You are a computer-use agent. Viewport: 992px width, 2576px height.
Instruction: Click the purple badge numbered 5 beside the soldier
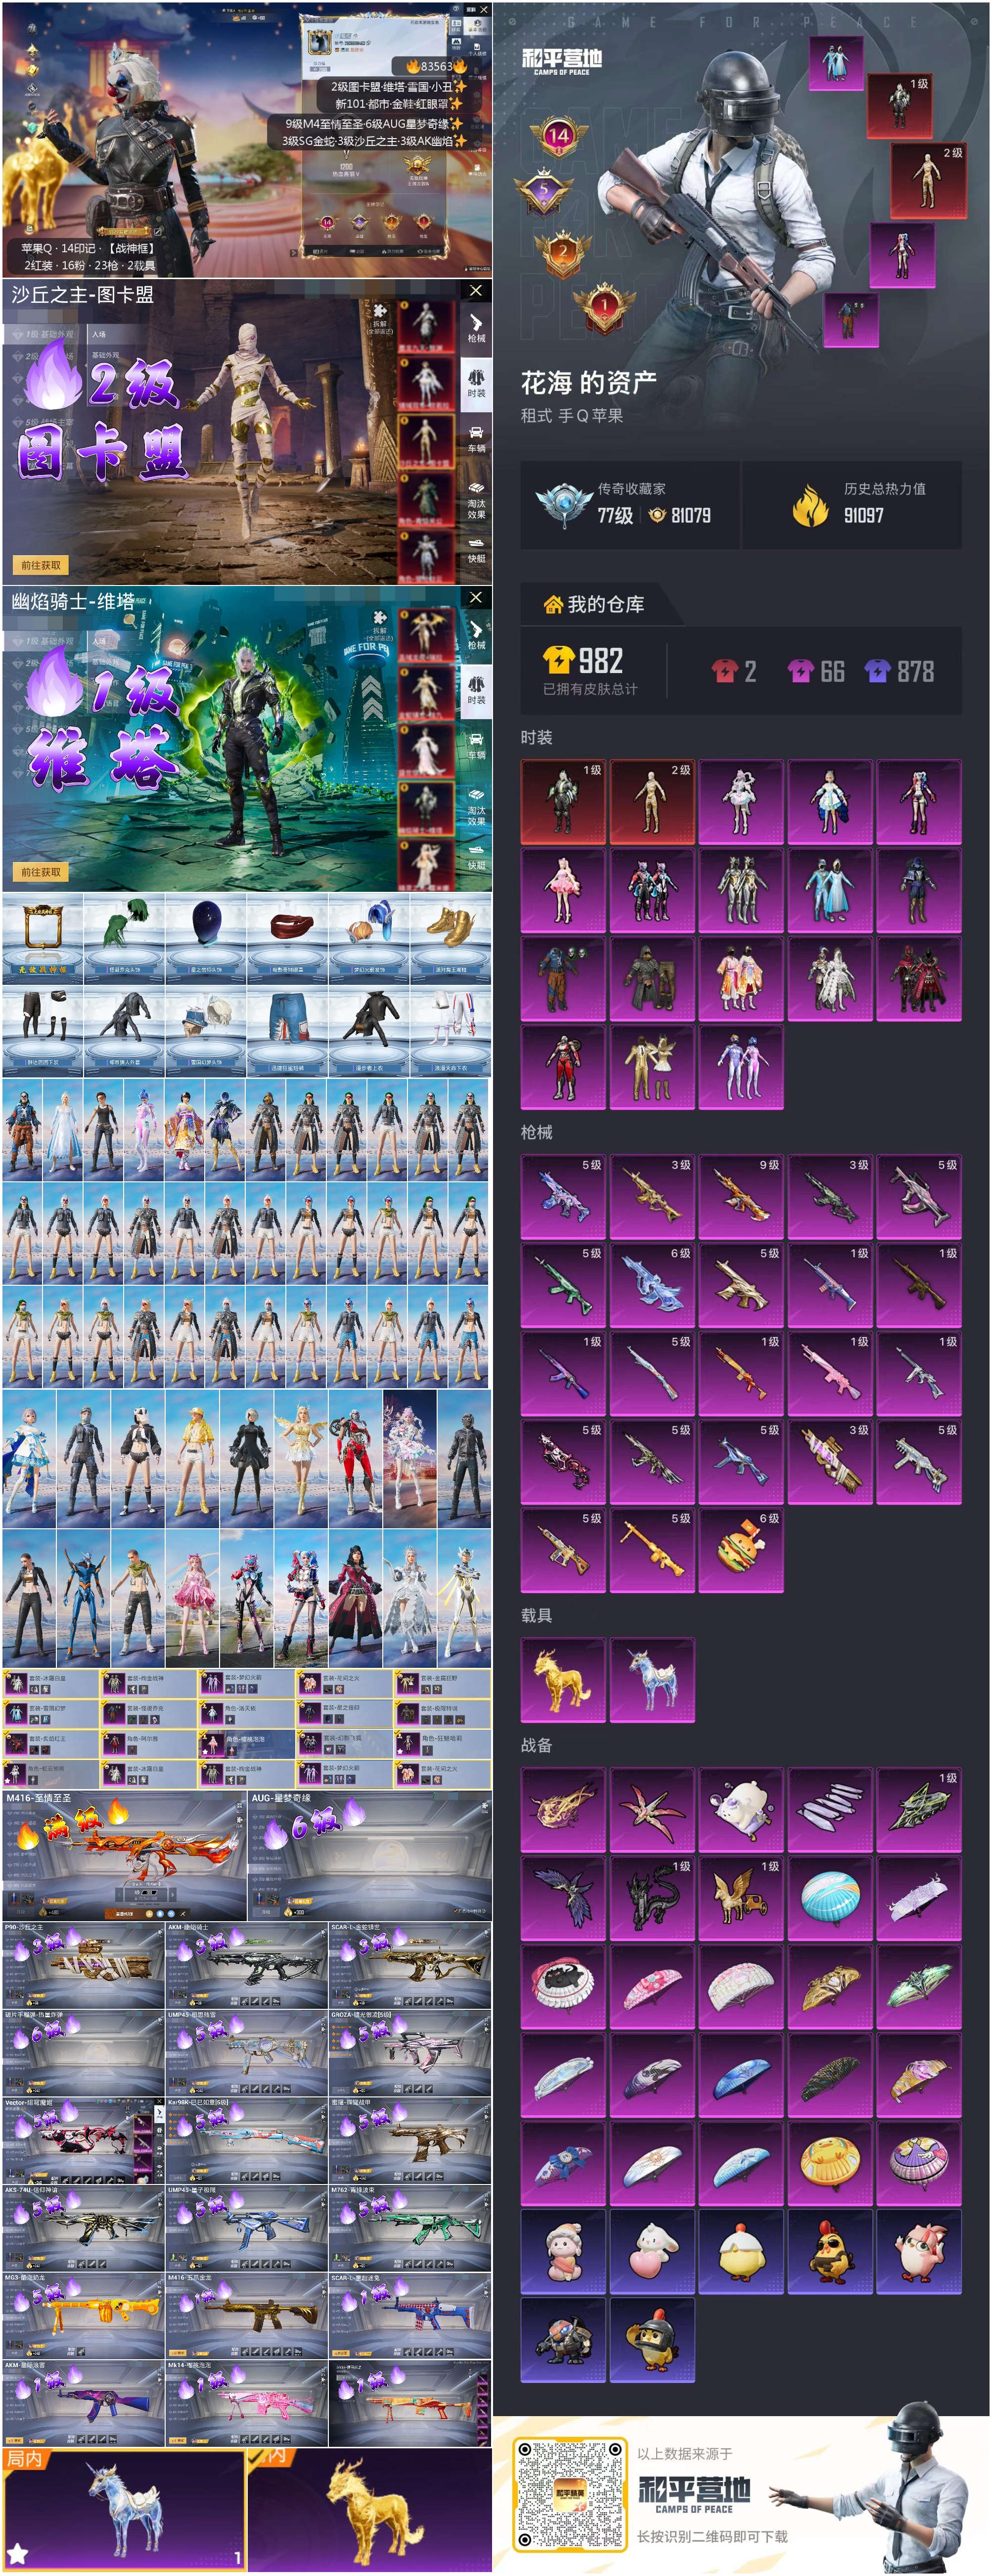[x=543, y=191]
